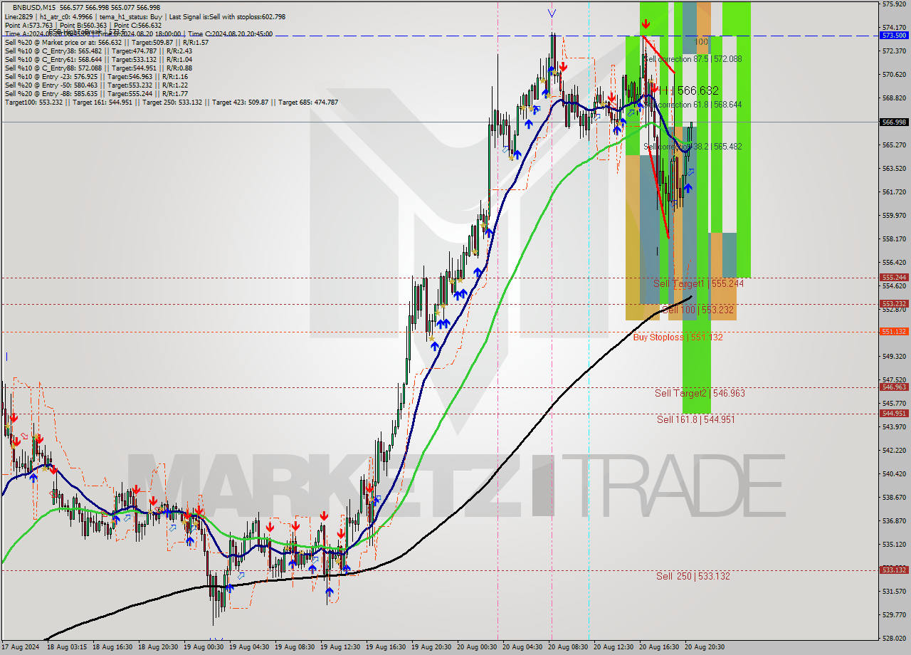Select the 'Sell 161.8 | 544.951' label
Image resolution: width=911 pixels, height=655 pixels.
tap(696, 419)
